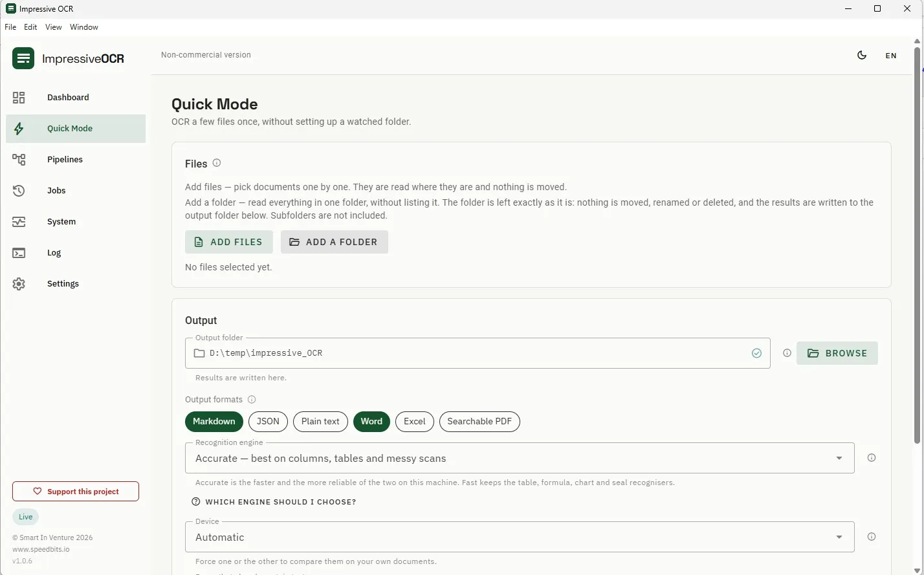Click the Results are written here hint

pos(241,378)
